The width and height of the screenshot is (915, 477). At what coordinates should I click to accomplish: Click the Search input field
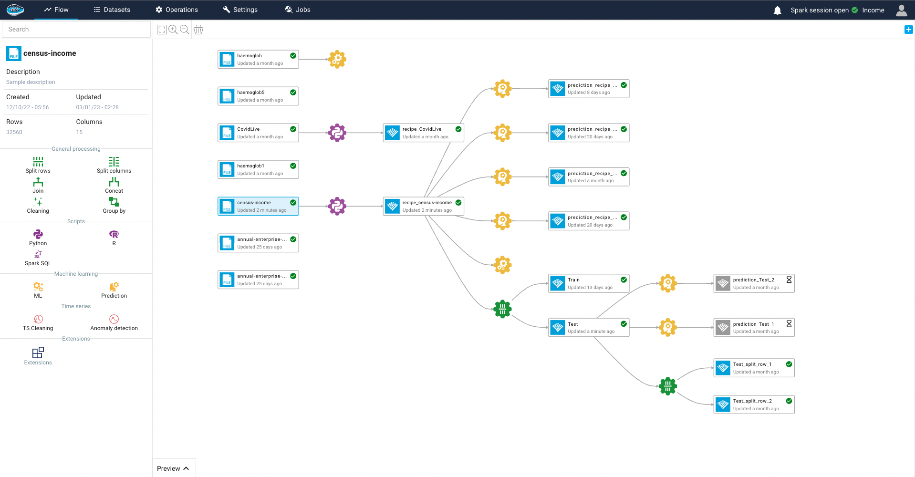(x=76, y=29)
